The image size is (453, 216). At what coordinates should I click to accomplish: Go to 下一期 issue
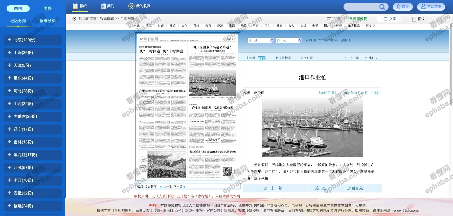click(x=368, y=58)
